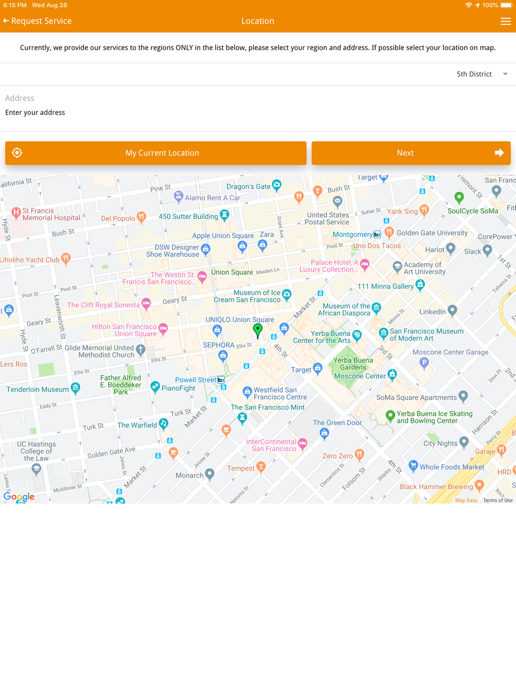Image resolution: width=516 pixels, height=689 pixels.
Task: Tap Yerba Buena Center for the Arts marker
Action: pyautogui.click(x=357, y=335)
